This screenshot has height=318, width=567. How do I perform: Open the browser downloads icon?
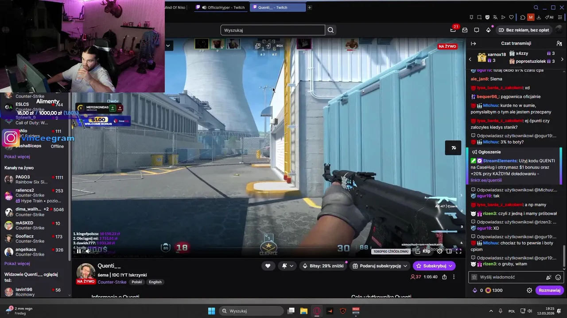point(539,17)
